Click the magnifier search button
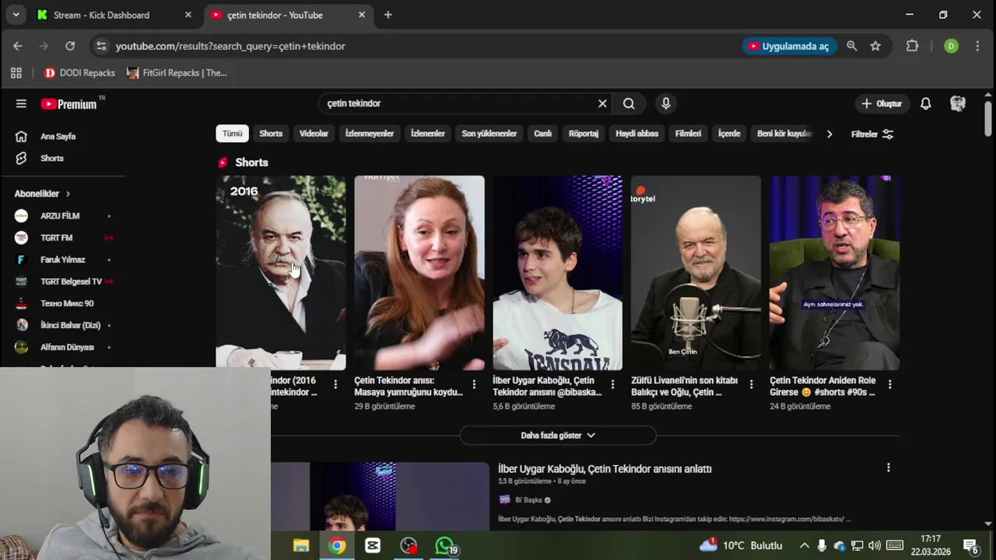 [629, 103]
